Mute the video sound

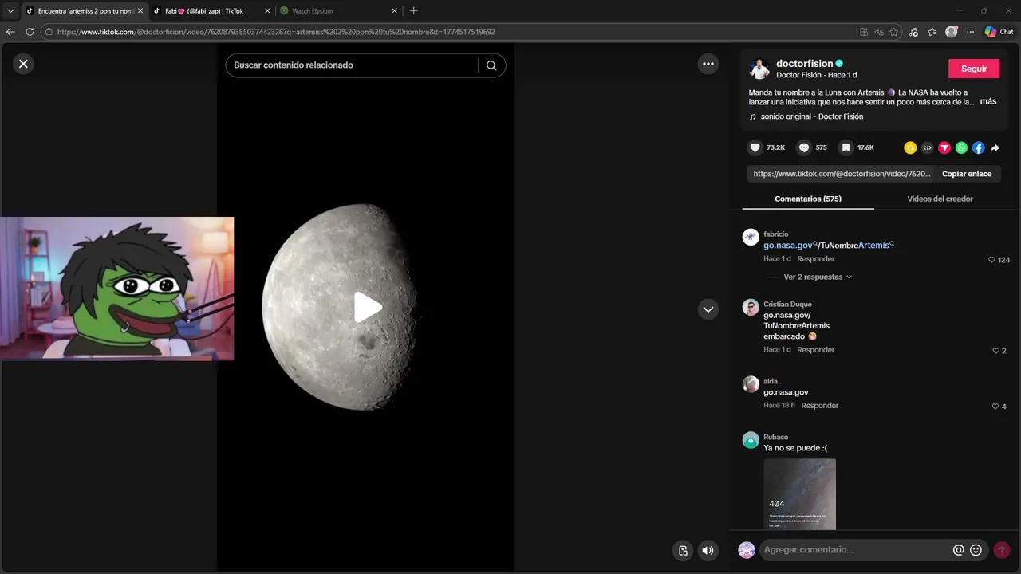[x=708, y=550]
